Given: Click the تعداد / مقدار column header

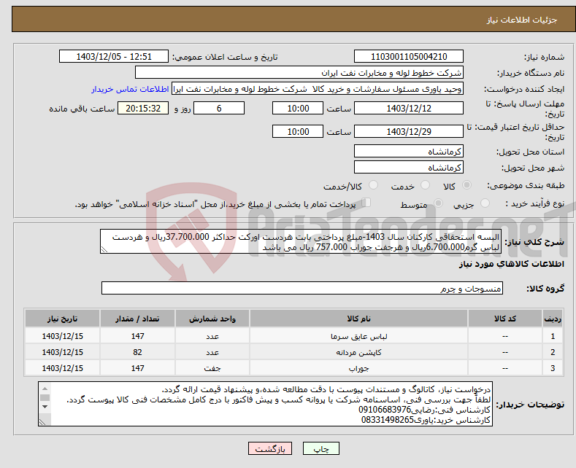Looking at the screenshot, I should [137, 319].
